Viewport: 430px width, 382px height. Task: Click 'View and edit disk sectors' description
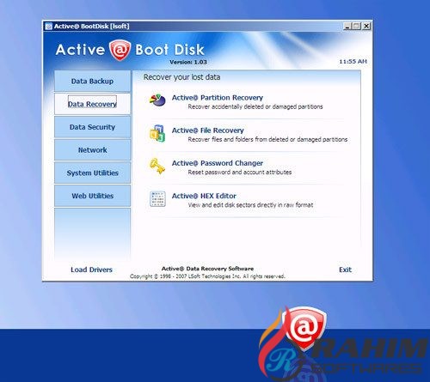250,205
